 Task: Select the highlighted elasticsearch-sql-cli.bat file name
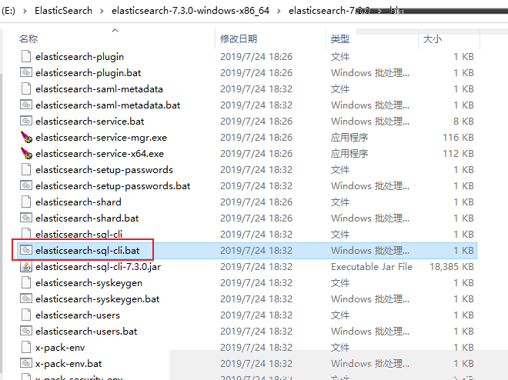pyautogui.click(x=88, y=251)
